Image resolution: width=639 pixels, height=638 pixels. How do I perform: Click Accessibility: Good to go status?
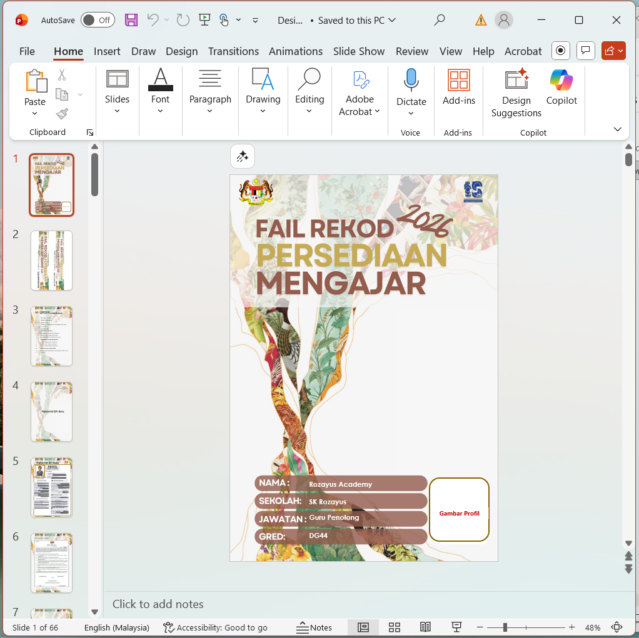coord(215,627)
